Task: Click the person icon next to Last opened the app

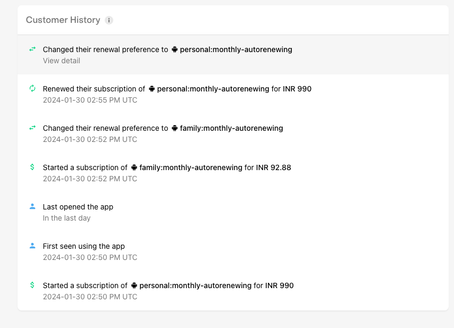Action: click(32, 206)
